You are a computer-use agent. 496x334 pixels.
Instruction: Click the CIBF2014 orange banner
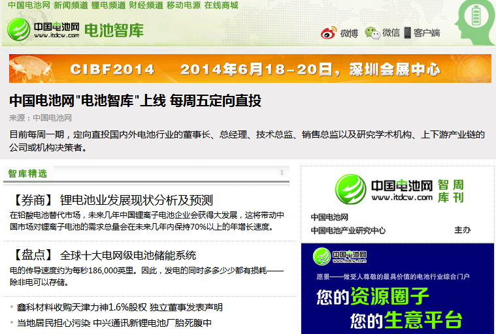point(250,68)
